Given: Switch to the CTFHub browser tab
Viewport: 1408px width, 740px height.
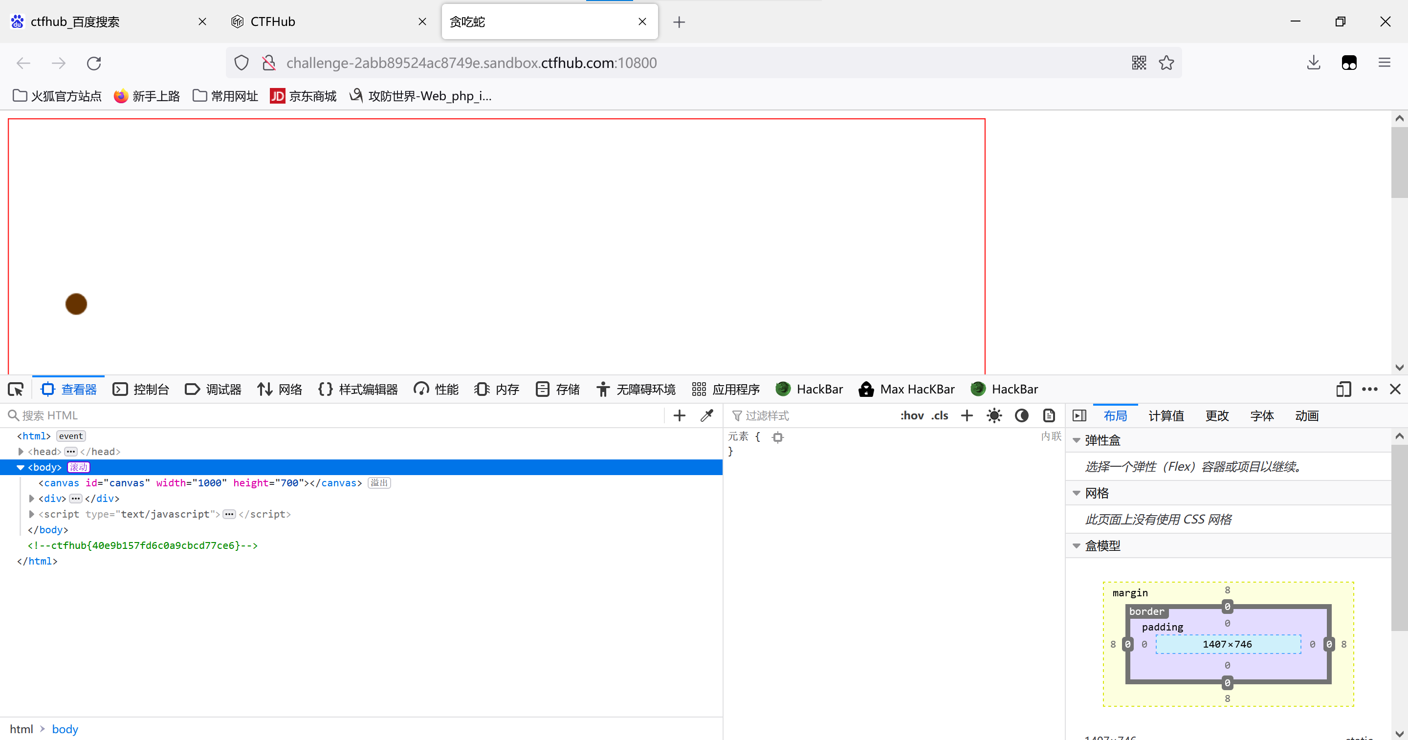Looking at the screenshot, I should 330,22.
